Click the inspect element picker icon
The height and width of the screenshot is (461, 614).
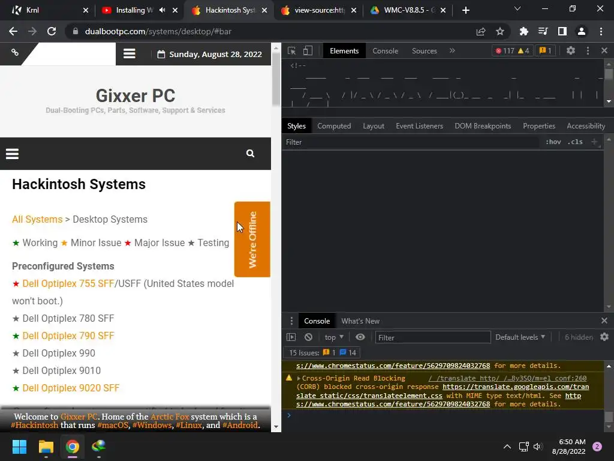291,51
